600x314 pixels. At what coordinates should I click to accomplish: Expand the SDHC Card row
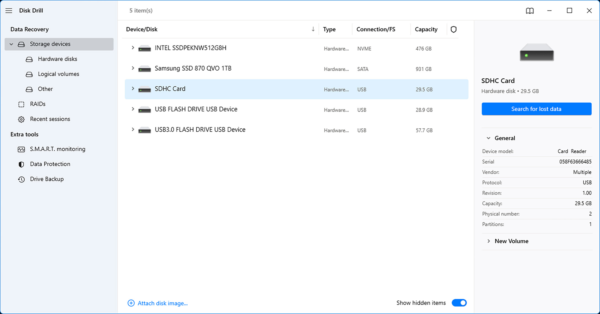click(133, 89)
